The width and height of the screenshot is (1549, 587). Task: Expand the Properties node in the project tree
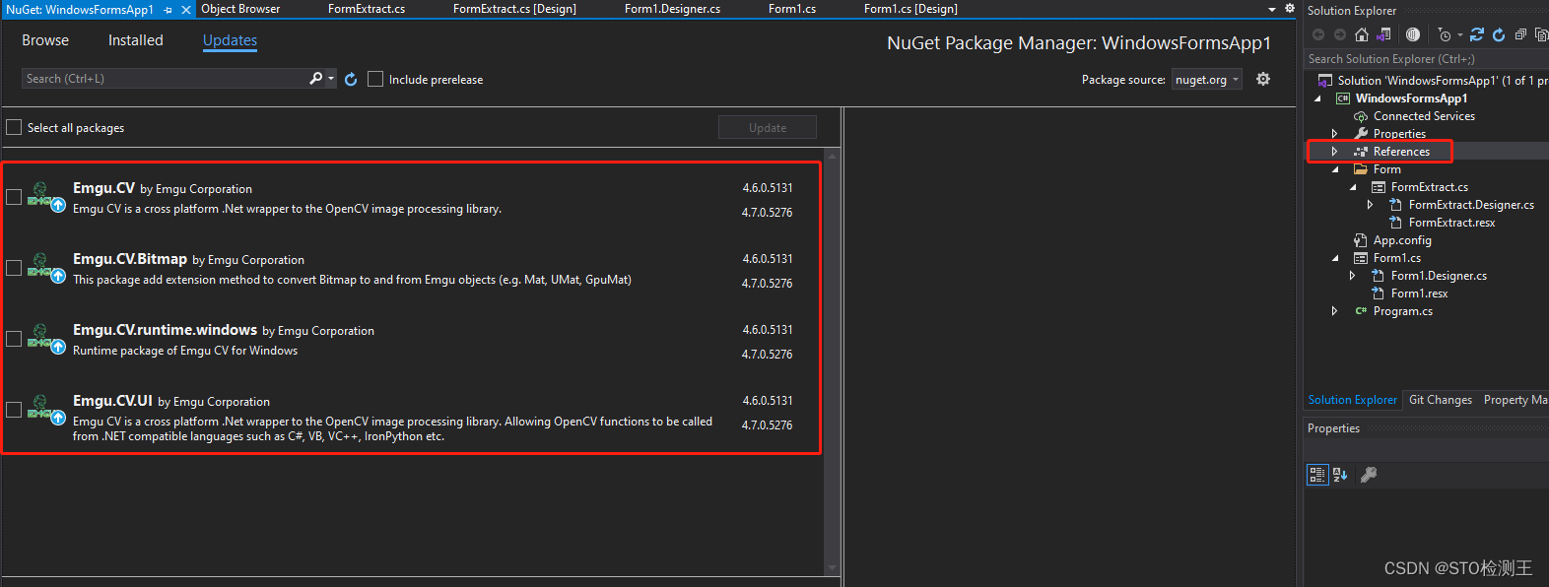1334,134
